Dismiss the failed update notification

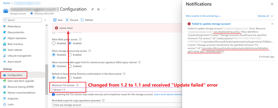pos(272,24)
